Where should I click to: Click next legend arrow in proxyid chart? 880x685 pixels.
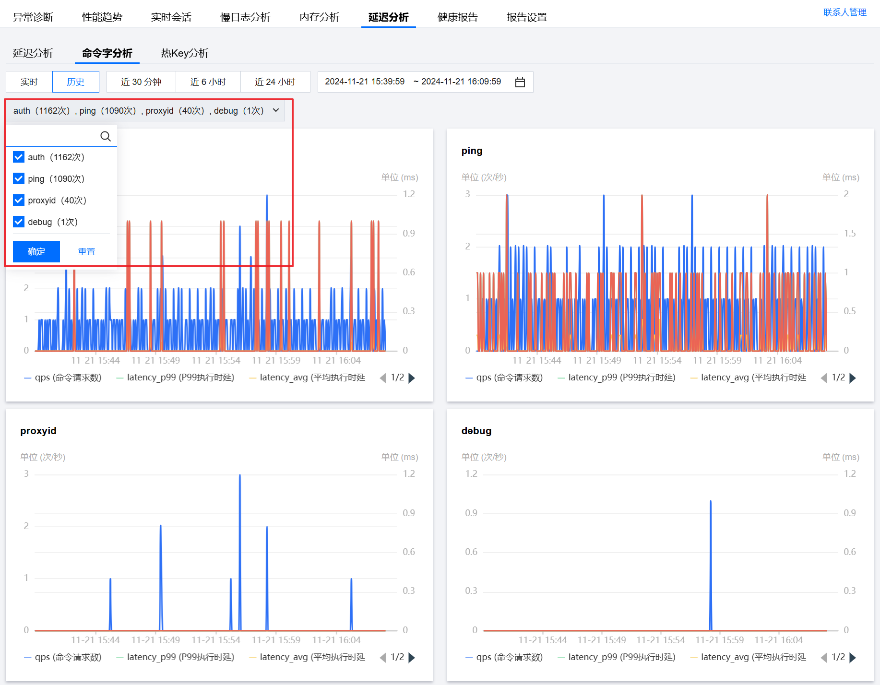point(412,658)
